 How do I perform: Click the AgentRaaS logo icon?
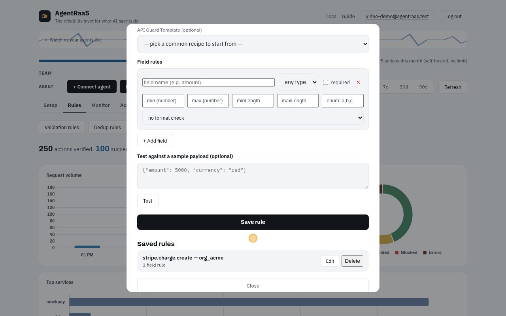pos(45,16)
